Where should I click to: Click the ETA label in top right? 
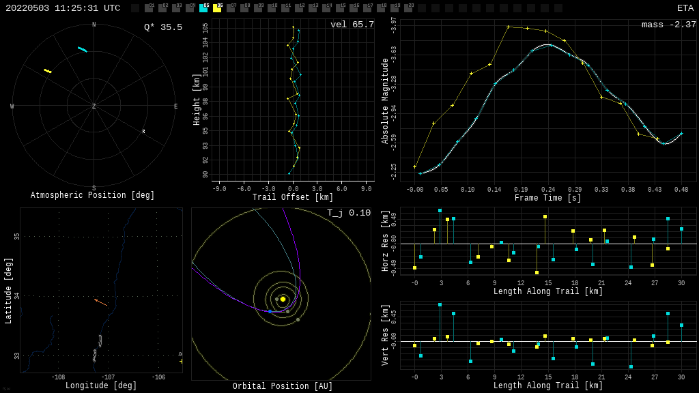pyautogui.click(x=685, y=8)
